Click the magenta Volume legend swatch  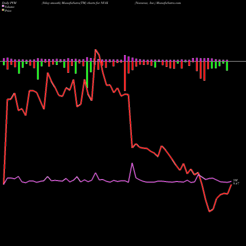[3, 6]
